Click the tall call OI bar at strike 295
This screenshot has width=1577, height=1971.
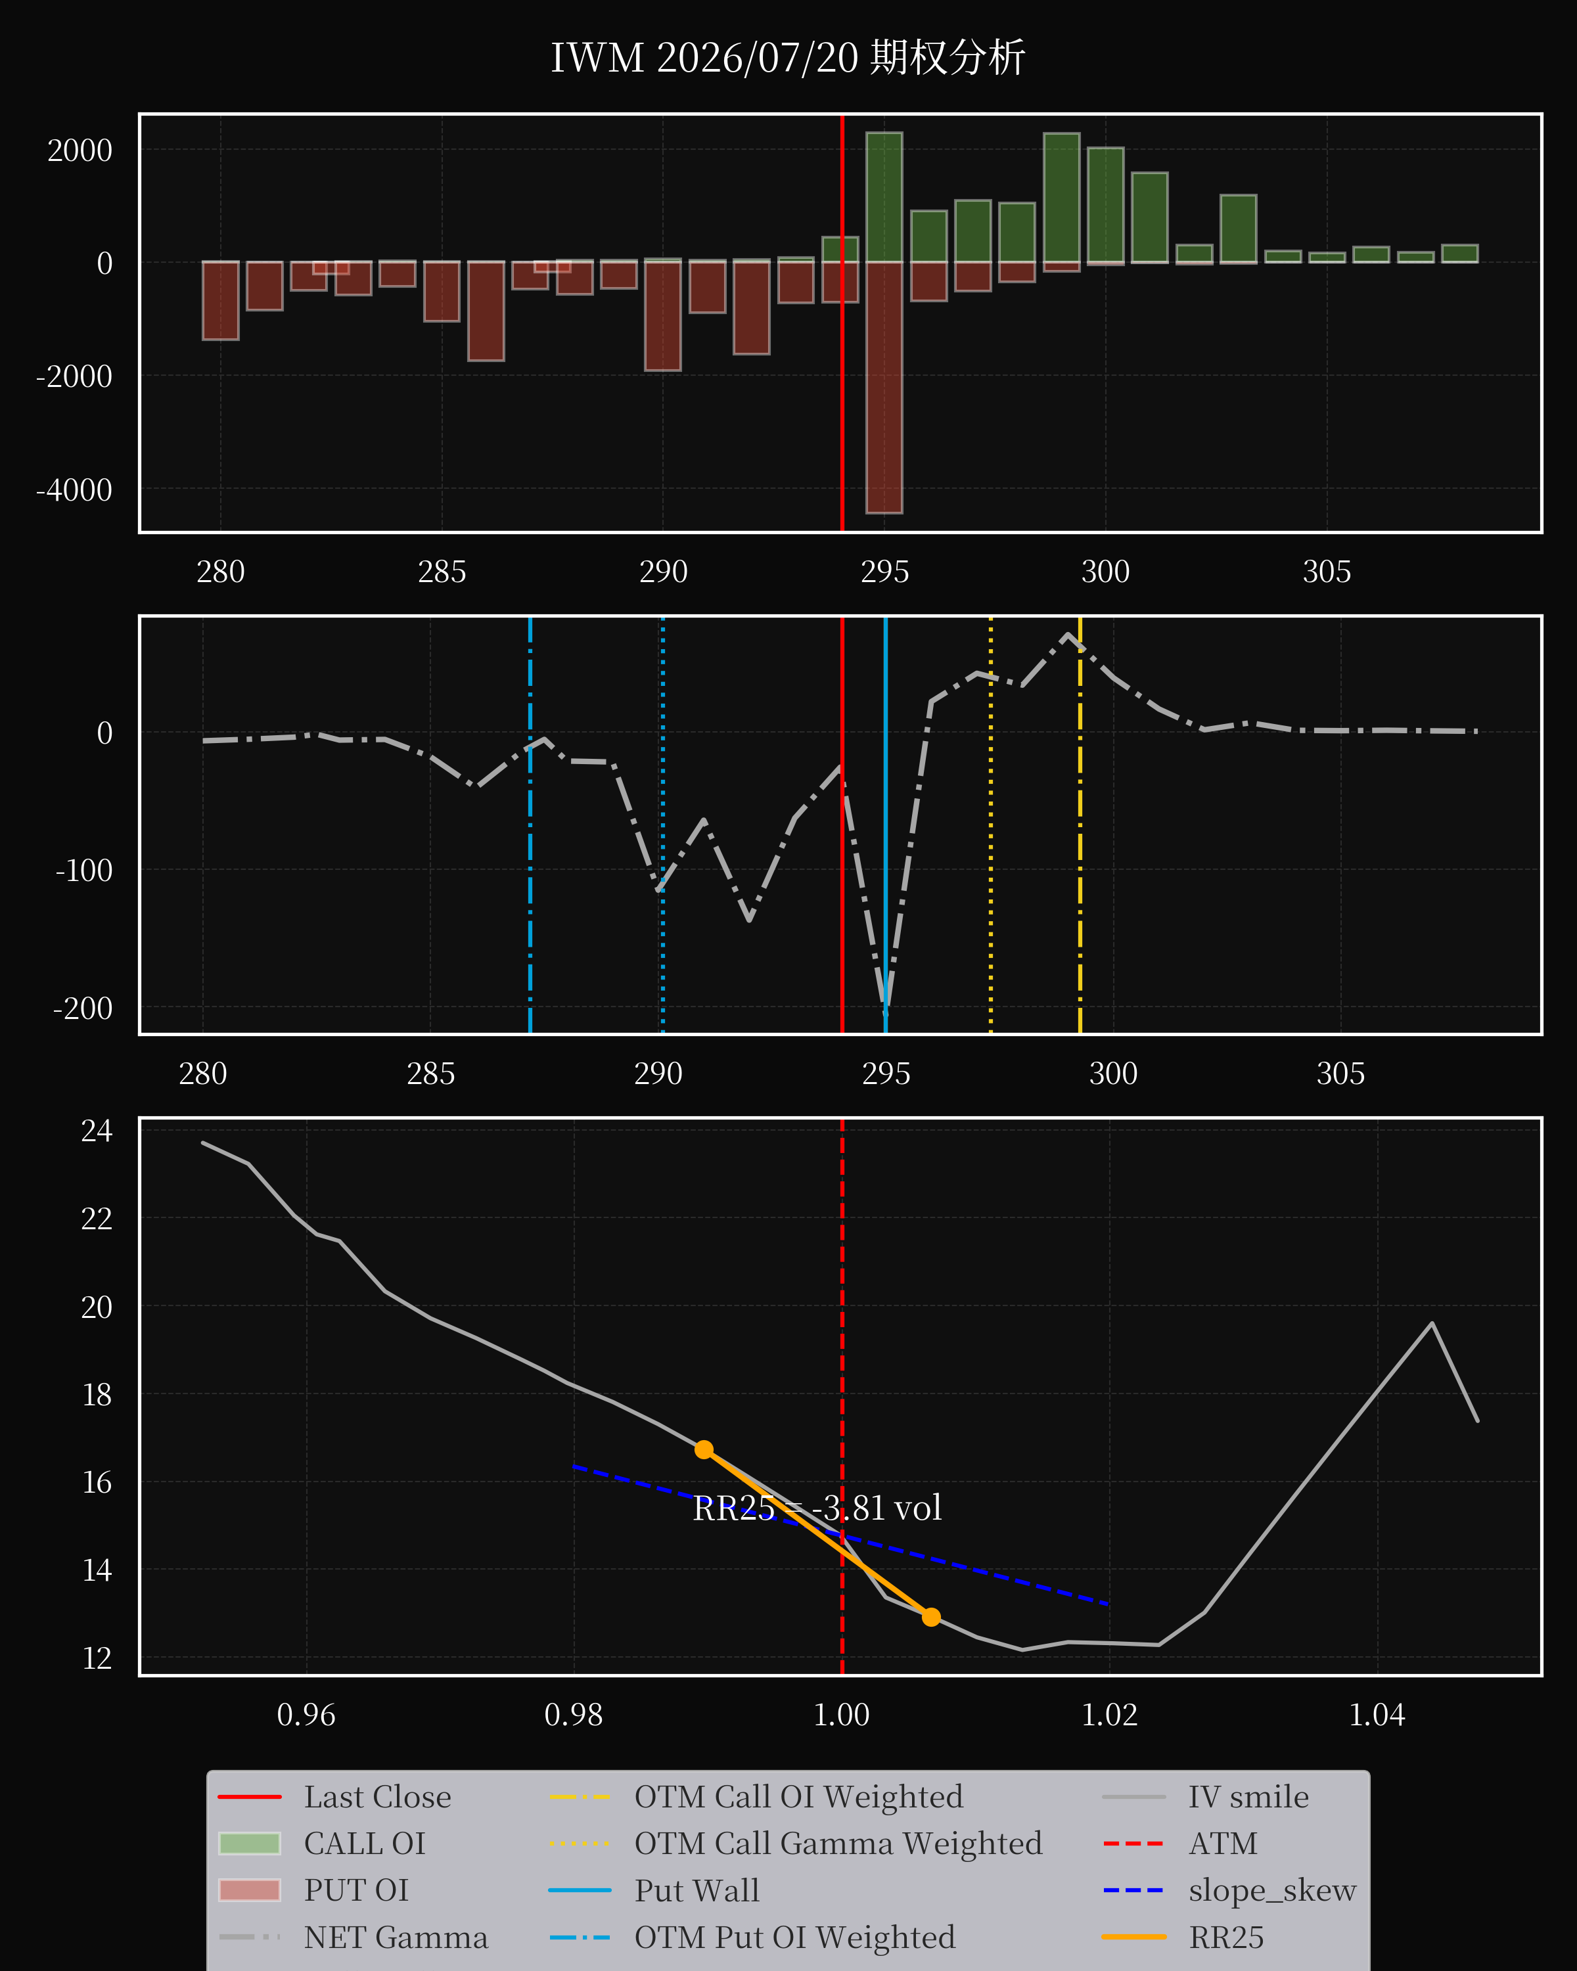(x=884, y=198)
